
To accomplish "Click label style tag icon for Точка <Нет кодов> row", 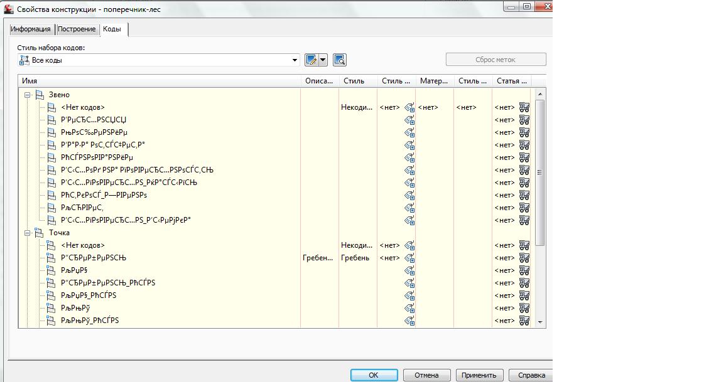I will coord(409,246).
